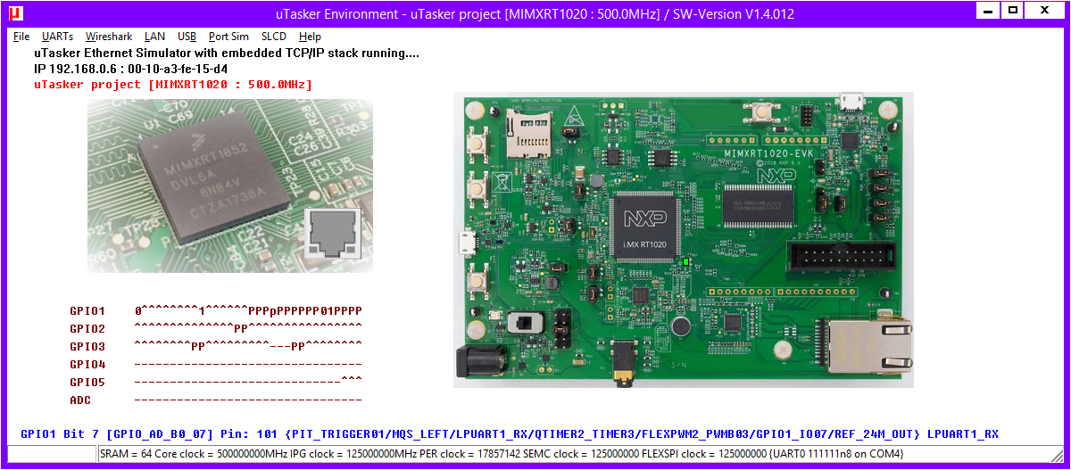
Task: Click the ADC pin state row
Action: [x=248, y=400]
